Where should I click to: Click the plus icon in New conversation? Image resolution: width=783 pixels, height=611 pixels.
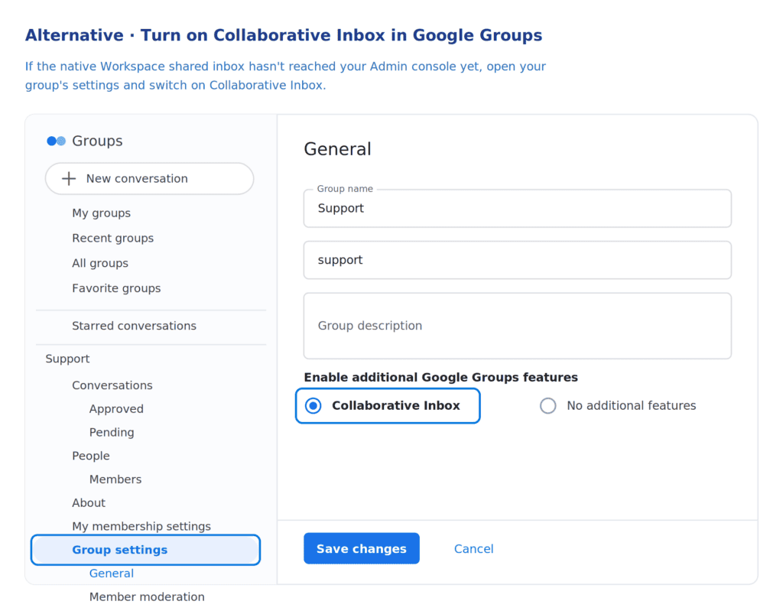(x=69, y=179)
